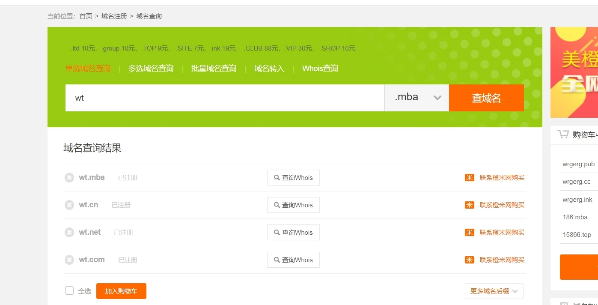Viewport: 598px width, 305px height.
Task: Switch to 多选域名查询 tab
Action: [151, 69]
